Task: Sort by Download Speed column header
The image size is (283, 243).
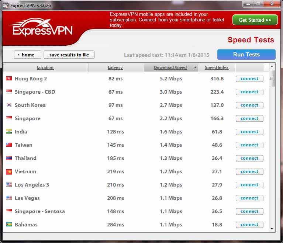Action: [x=170, y=67]
